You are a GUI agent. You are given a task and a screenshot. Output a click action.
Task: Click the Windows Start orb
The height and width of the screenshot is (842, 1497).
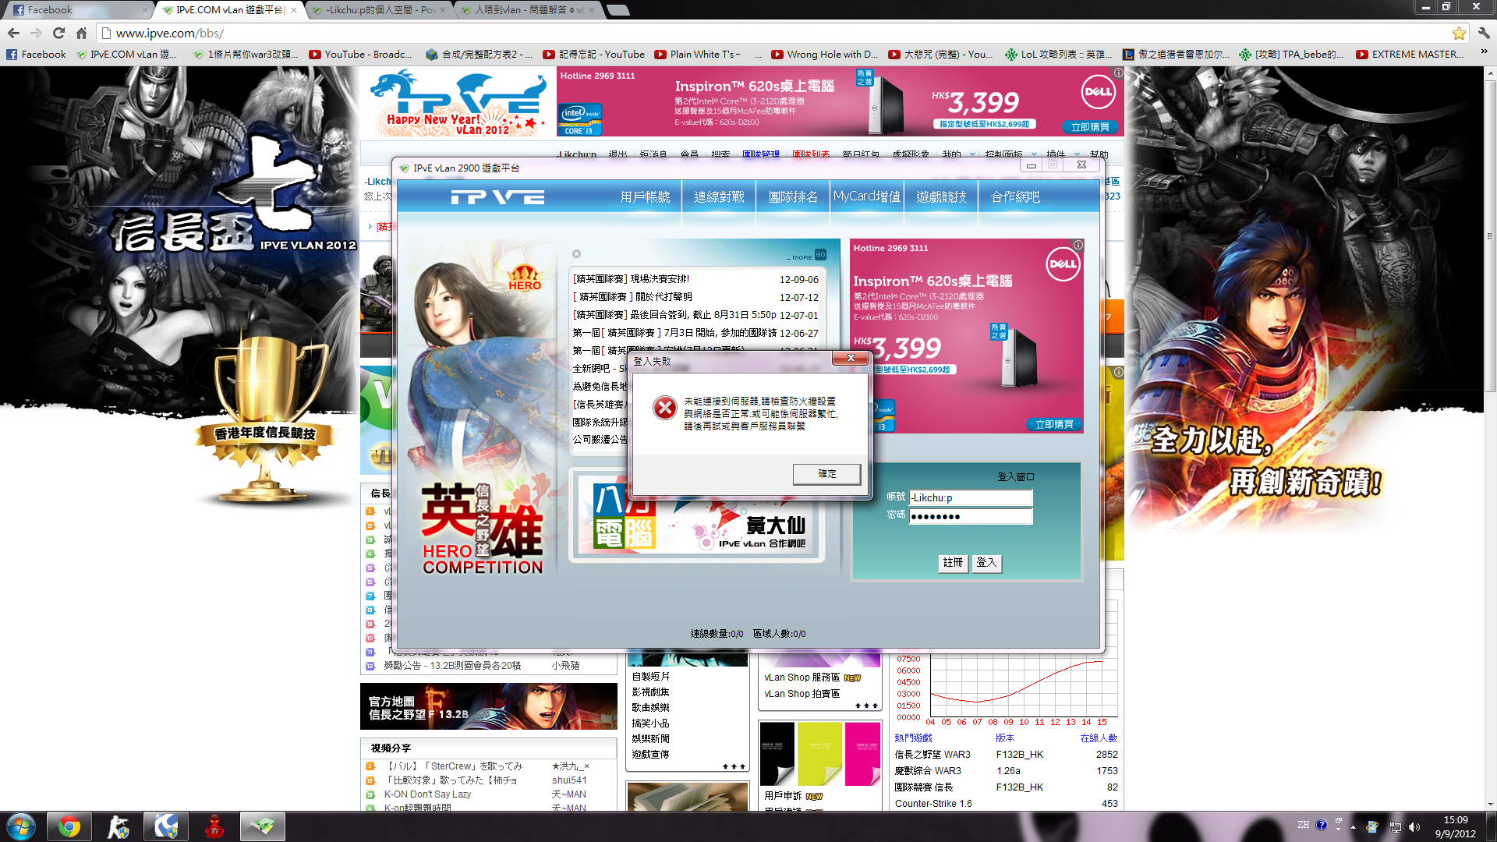[21, 826]
